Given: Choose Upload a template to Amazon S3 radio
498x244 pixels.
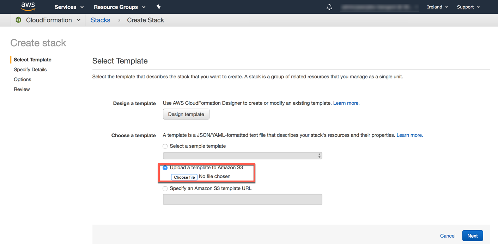Looking at the screenshot, I should 165,168.
